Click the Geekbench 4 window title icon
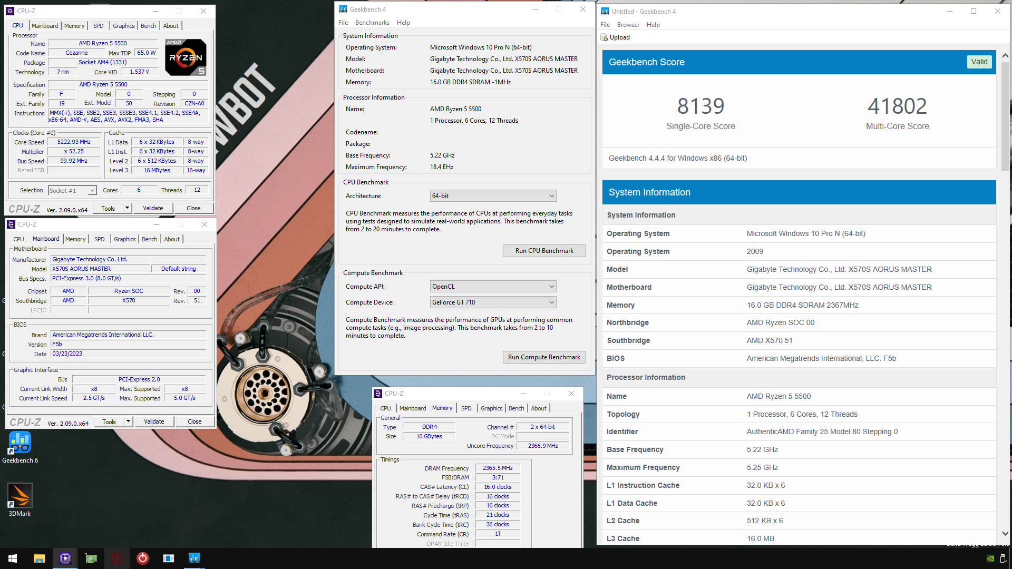Image resolution: width=1012 pixels, height=569 pixels. click(x=343, y=9)
